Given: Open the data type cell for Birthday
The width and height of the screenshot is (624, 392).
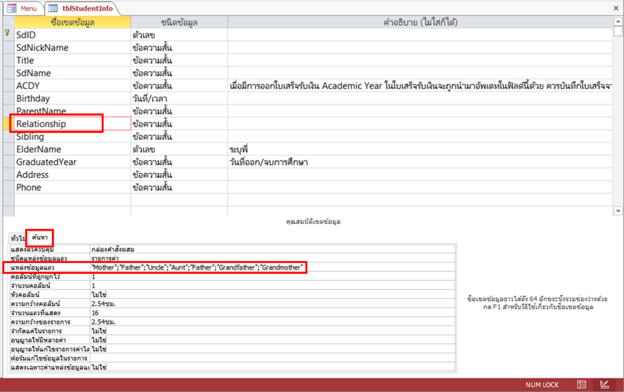Looking at the screenshot, I should pos(179,99).
